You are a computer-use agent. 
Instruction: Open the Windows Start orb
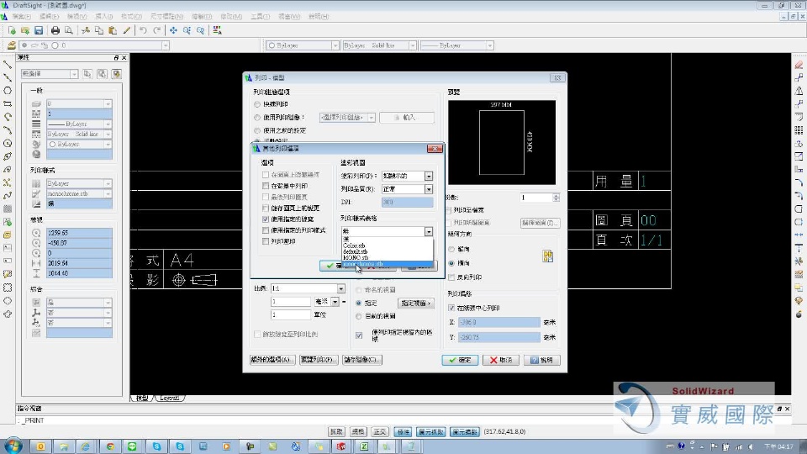click(x=13, y=446)
